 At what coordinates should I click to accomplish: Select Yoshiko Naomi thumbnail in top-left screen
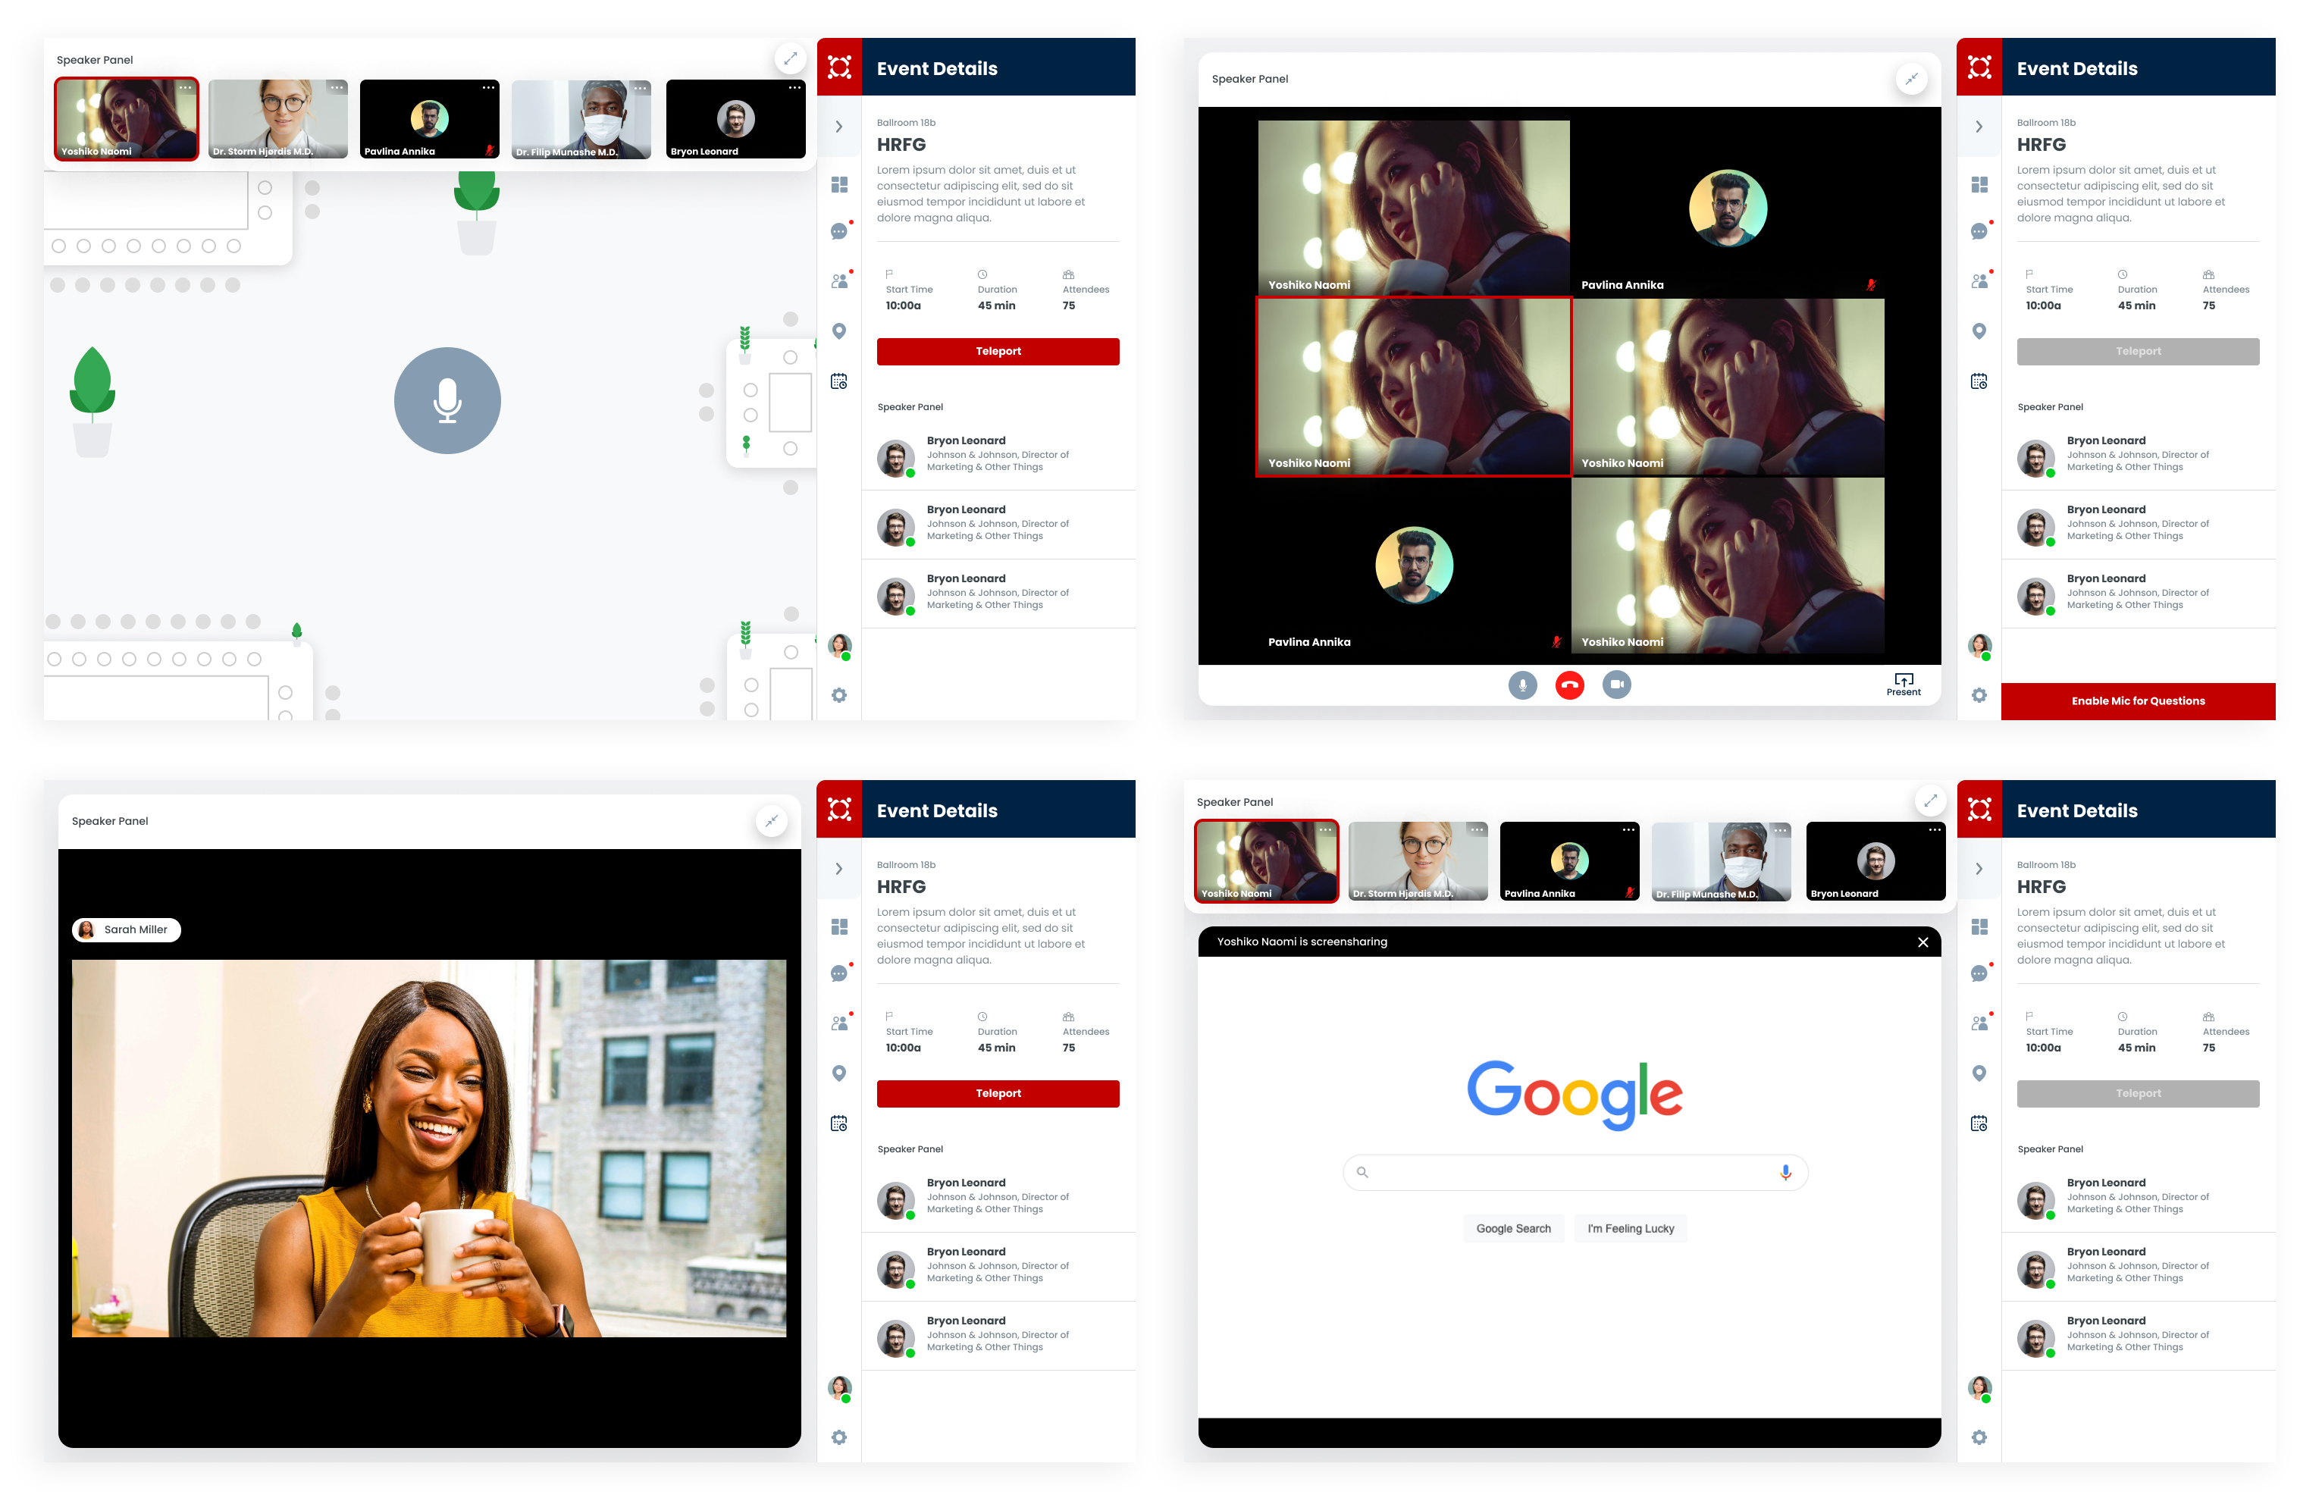tap(127, 119)
